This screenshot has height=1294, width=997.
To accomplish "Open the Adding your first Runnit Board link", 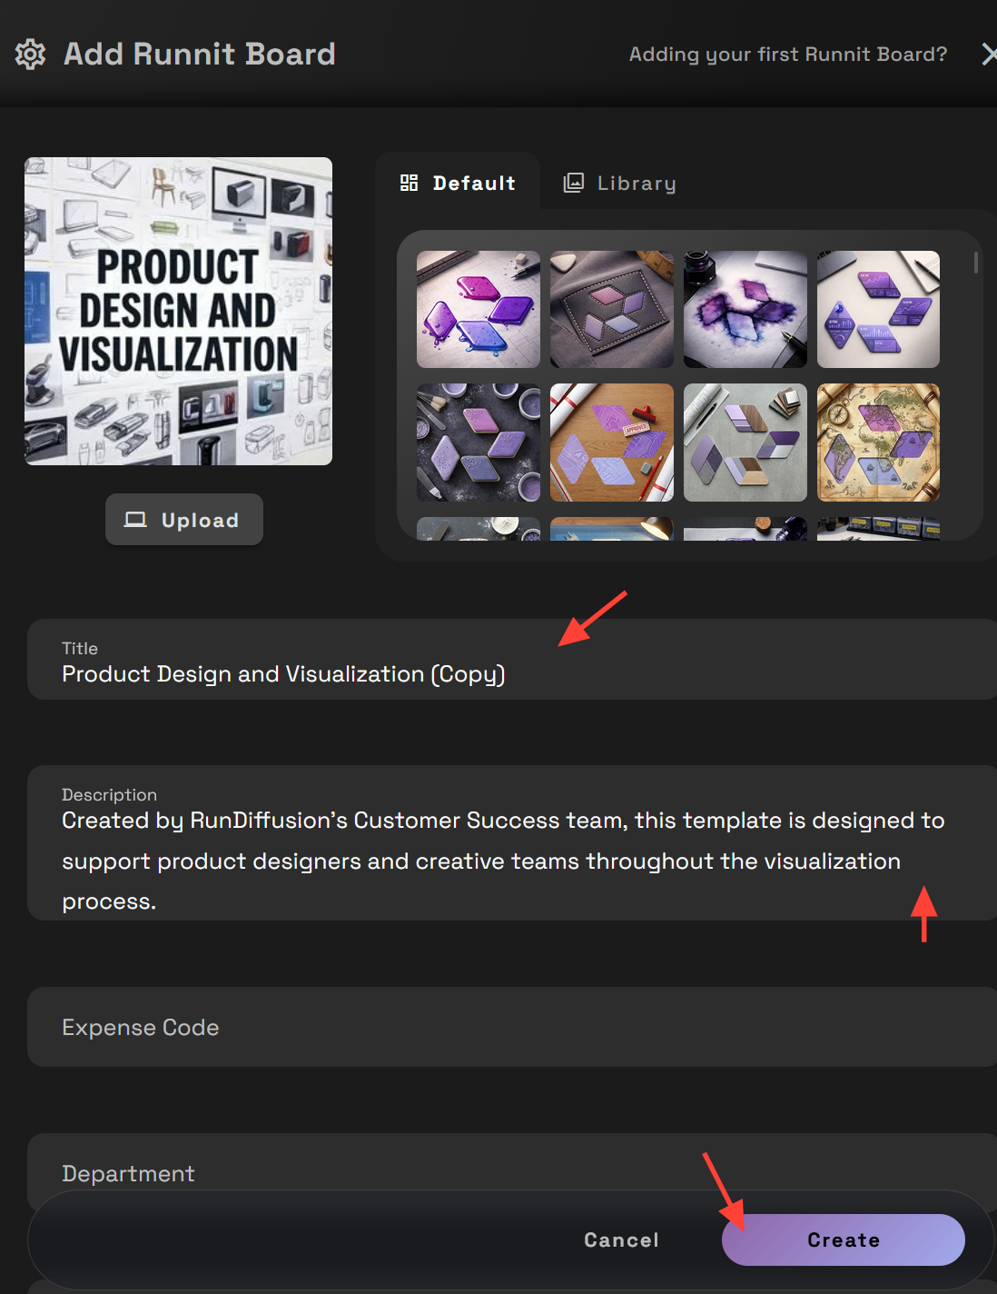I will click(787, 55).
